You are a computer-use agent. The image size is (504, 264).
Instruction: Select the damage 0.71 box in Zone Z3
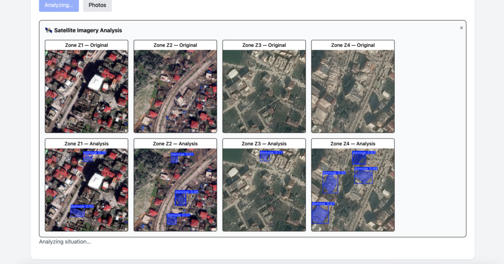(x=265, y=158)
